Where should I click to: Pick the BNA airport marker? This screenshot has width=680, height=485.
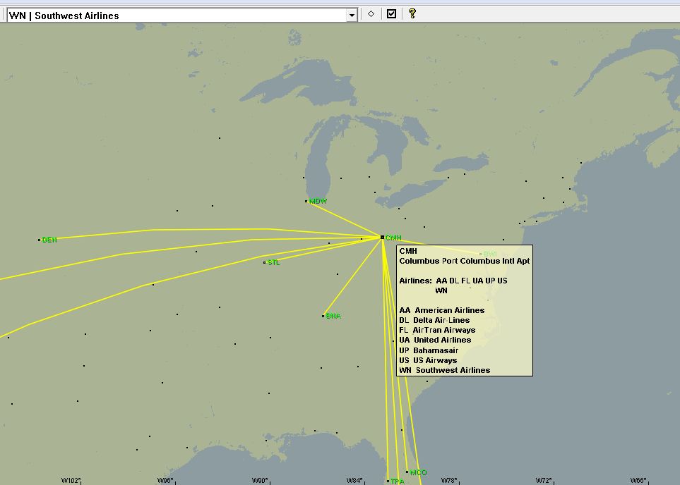[323, 316]
